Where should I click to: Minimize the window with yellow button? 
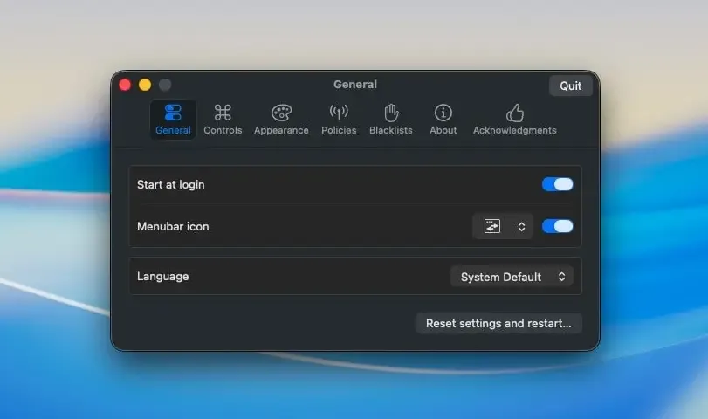[x=145, y=85]
